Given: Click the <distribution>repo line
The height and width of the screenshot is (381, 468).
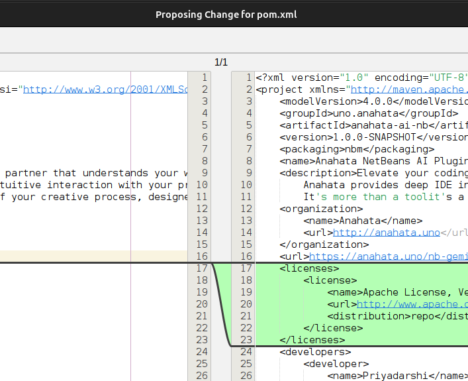Looking at the screenshot, I should click(398, 316).
